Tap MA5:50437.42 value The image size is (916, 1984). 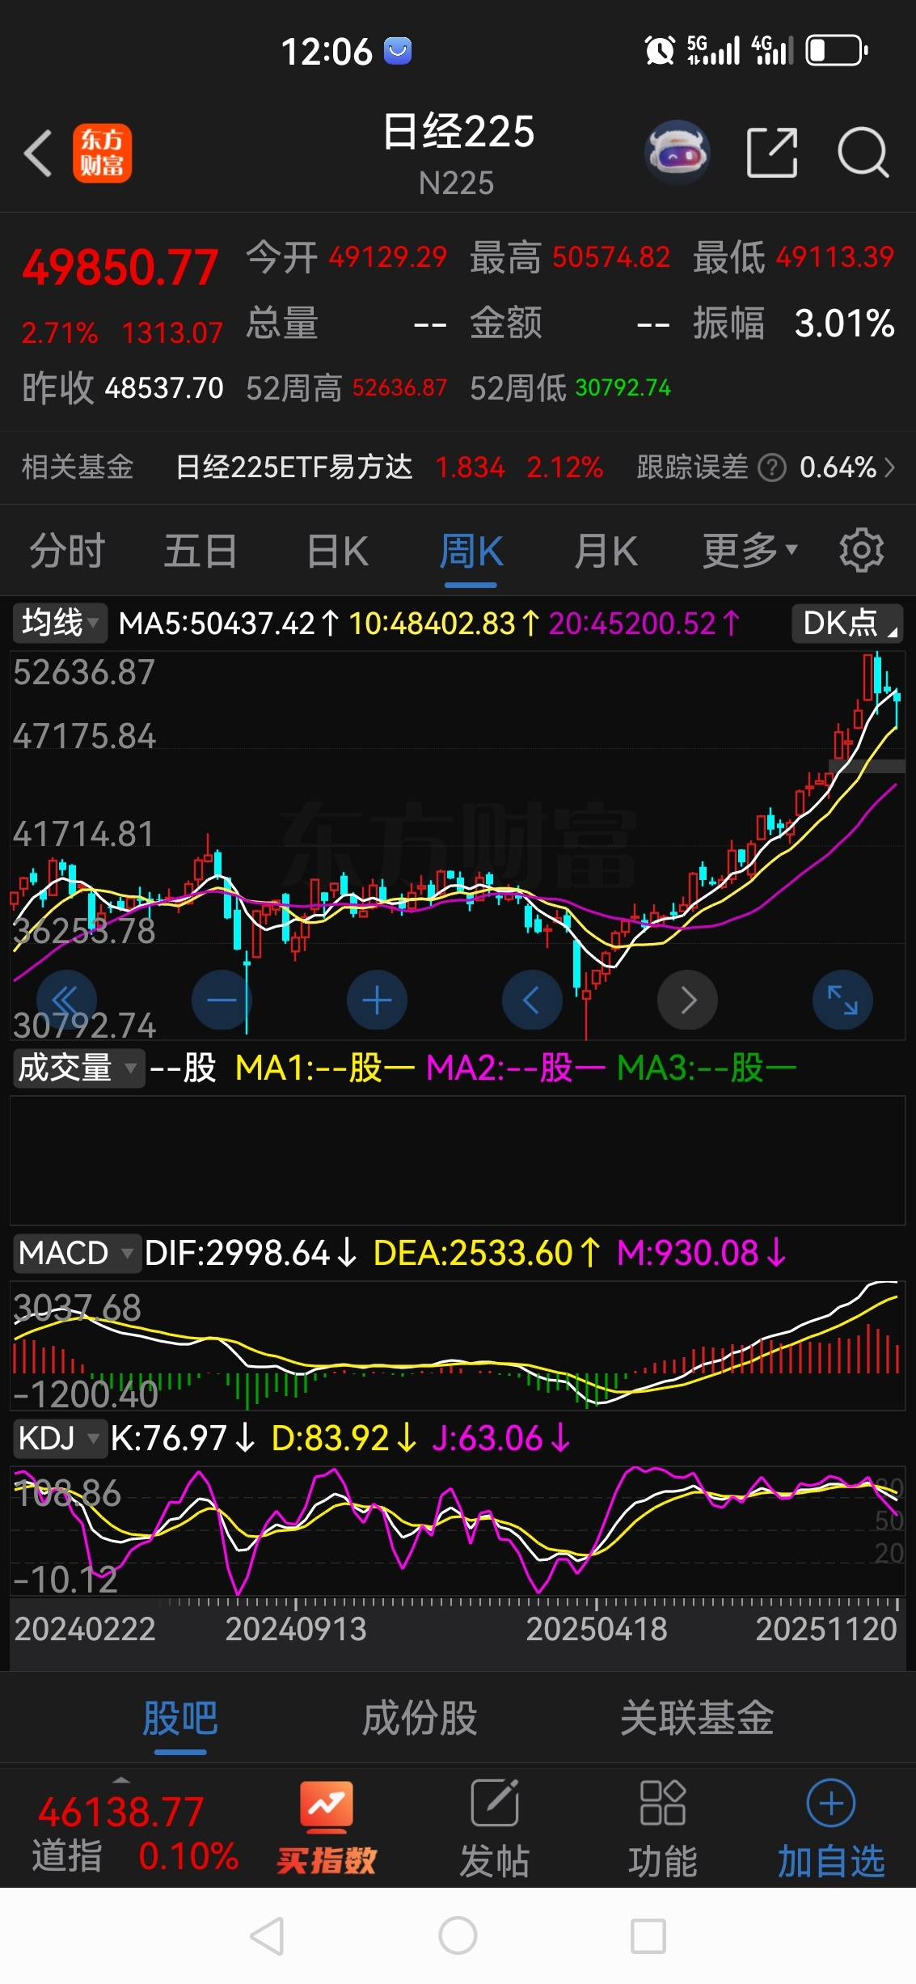[230, 624]
